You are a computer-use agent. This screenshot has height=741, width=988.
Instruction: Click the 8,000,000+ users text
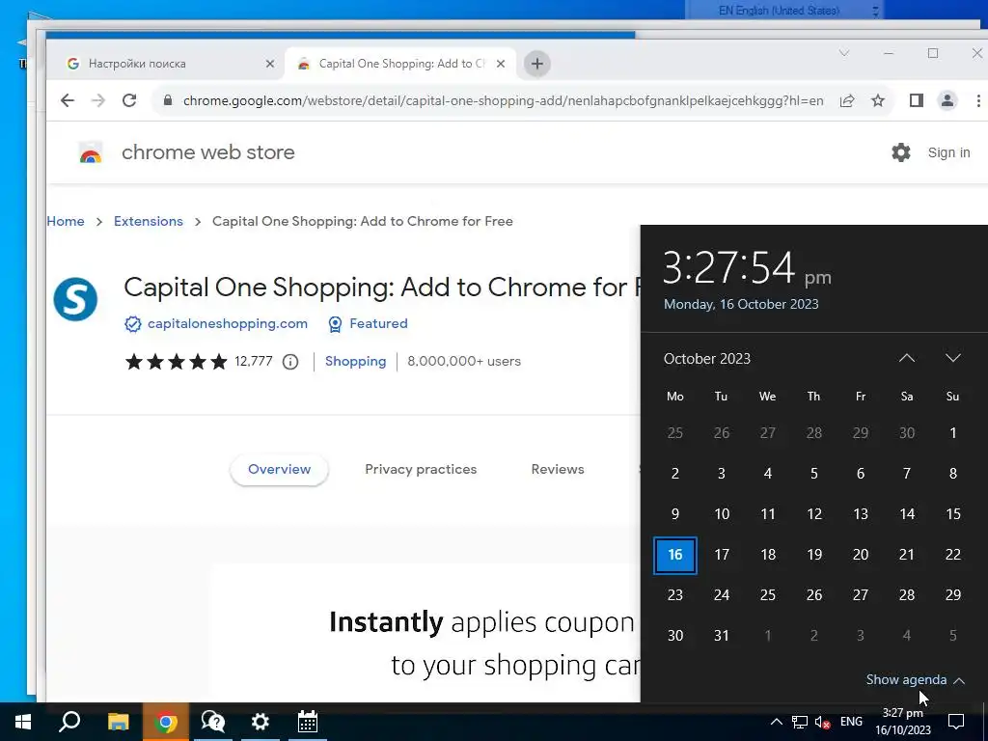click(x=464, y=362)
